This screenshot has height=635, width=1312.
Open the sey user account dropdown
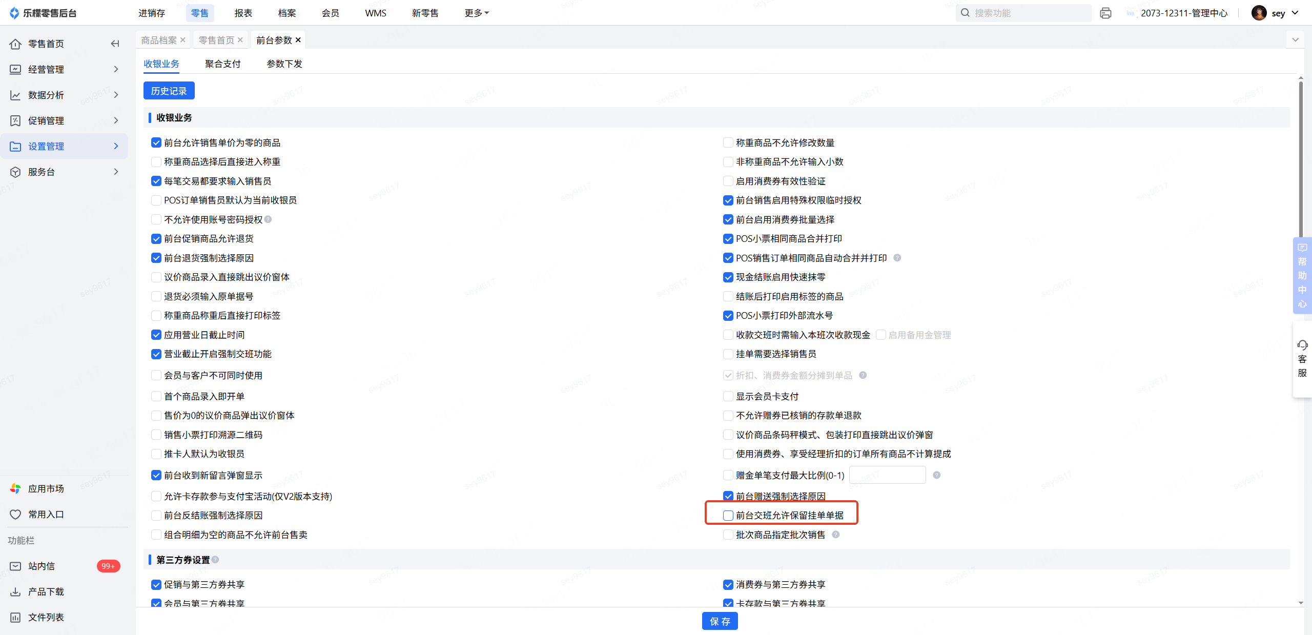1278,13
